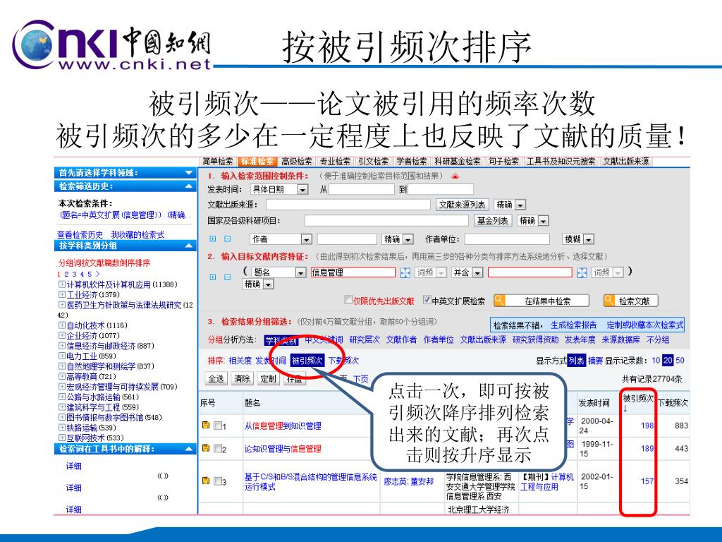Expand 企业经济 category node
722x542 pixels.
pyautogui.click(x=62, y=335)
